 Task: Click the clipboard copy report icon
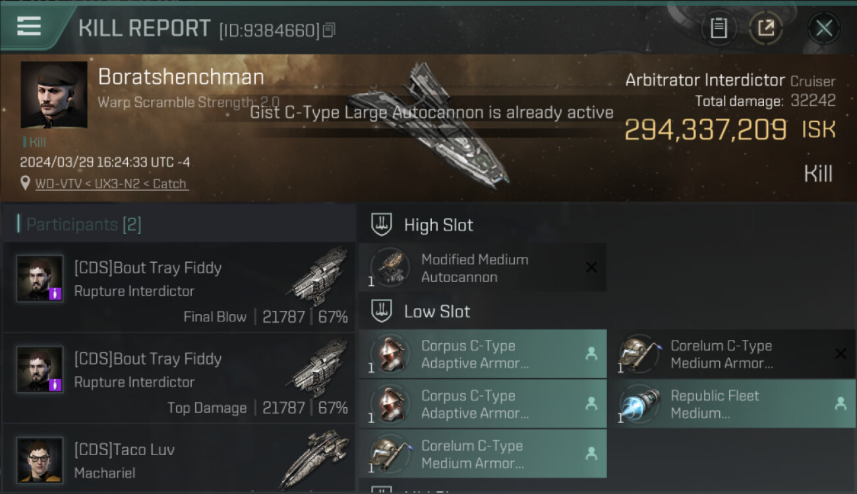point(719,28)
